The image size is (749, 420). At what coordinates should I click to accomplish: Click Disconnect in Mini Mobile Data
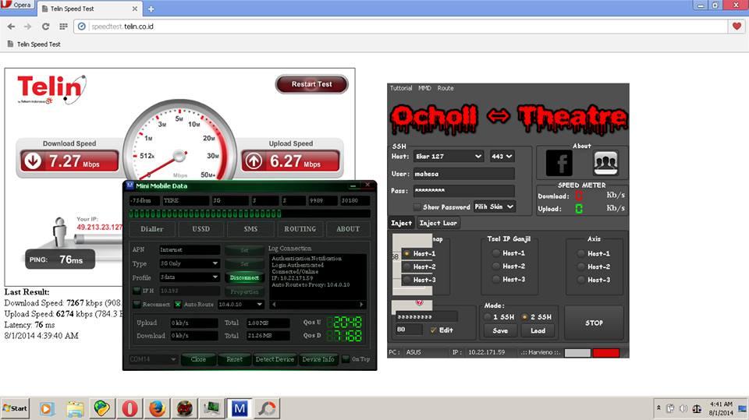(244, 277)
